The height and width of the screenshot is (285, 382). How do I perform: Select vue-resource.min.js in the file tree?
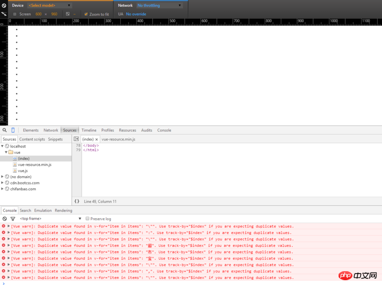[34, 164]
